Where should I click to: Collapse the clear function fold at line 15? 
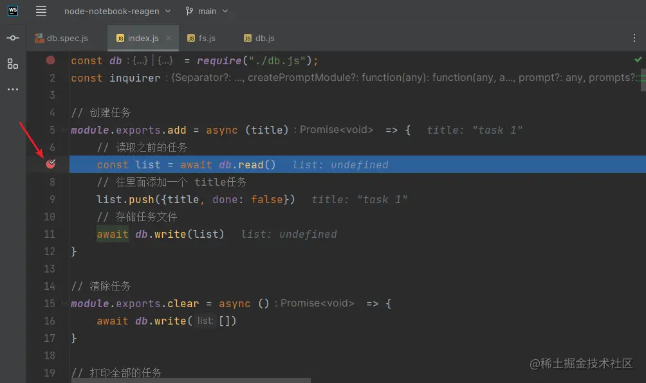[x=64, y=303]
